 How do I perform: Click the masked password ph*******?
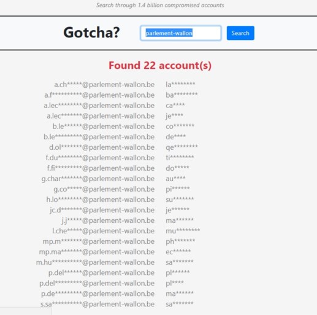pyautogui.click(x=180, y=241)
